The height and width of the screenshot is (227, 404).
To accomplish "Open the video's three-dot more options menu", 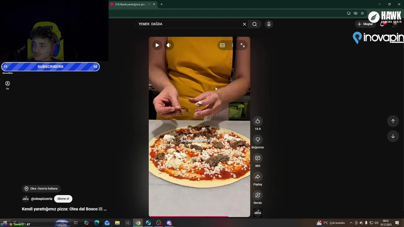I will (x=232, y=45).
